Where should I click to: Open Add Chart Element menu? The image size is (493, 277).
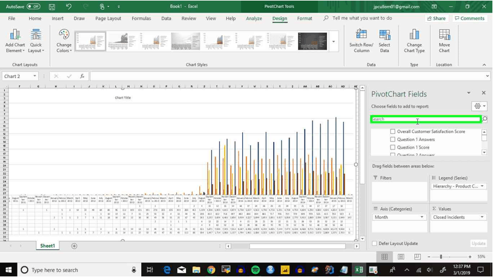tap(15, 41)
